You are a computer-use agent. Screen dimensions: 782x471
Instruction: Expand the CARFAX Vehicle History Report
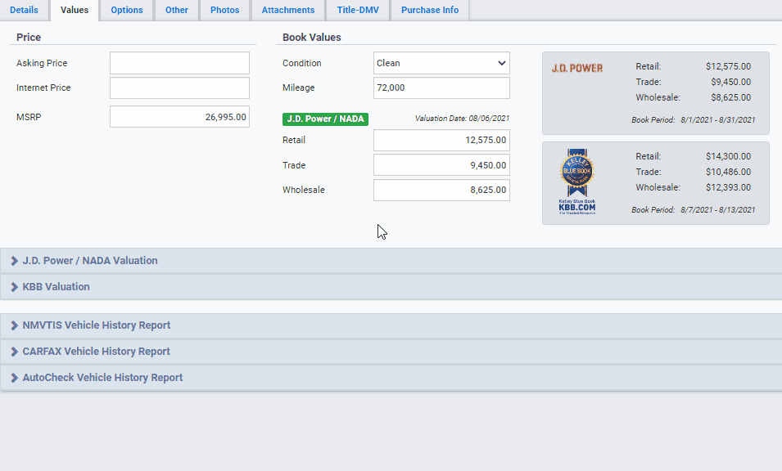click(x=97, y=352)
